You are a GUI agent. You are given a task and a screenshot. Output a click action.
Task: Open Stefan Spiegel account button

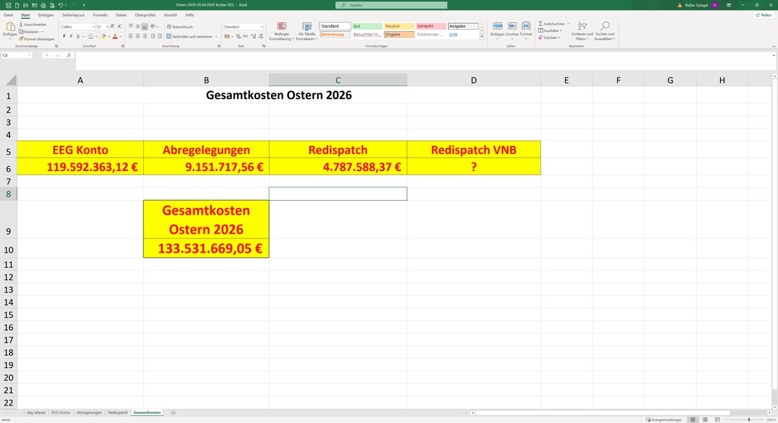701,5
